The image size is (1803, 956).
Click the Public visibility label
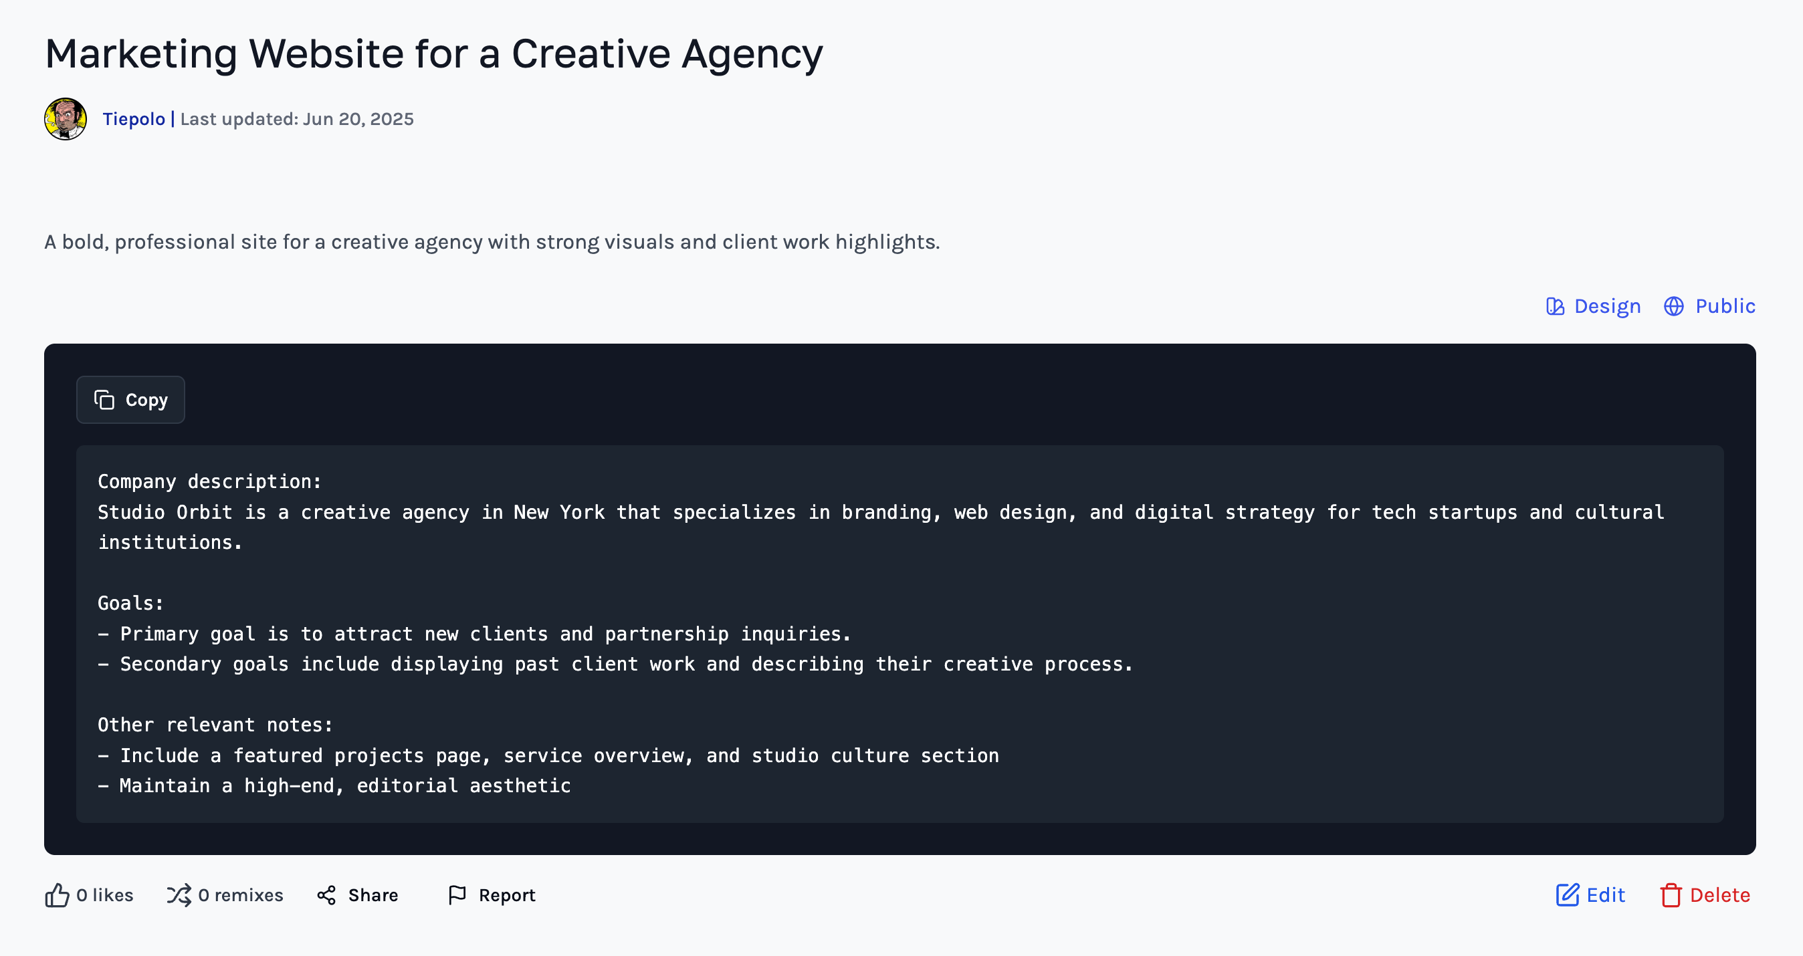1725,307
